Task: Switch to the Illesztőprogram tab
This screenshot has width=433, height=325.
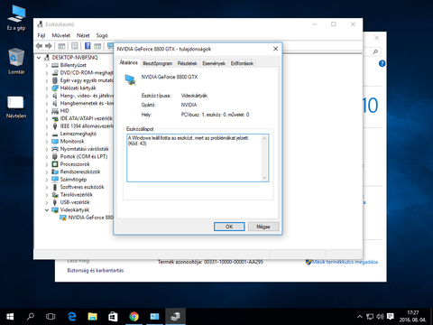Action: [x=157, y=63]
